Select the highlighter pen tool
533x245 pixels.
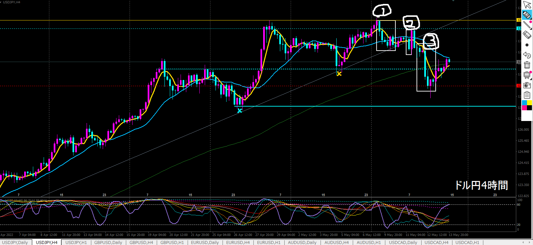[x=527, y=15]
